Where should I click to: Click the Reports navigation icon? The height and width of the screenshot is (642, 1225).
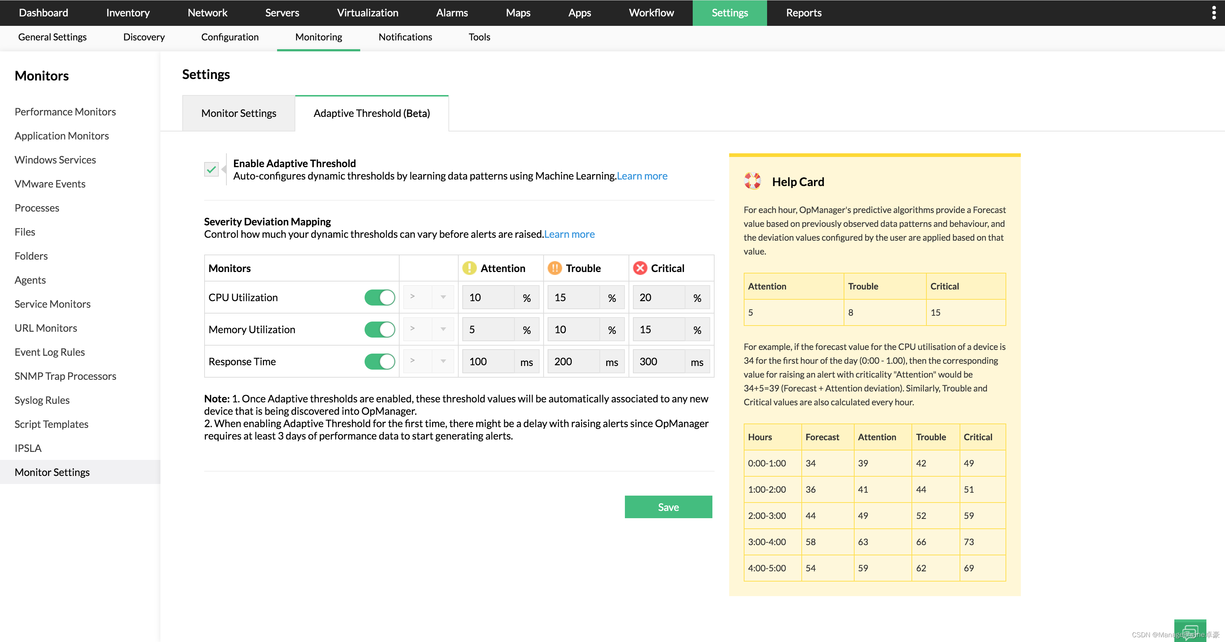(x=803, y=12)
